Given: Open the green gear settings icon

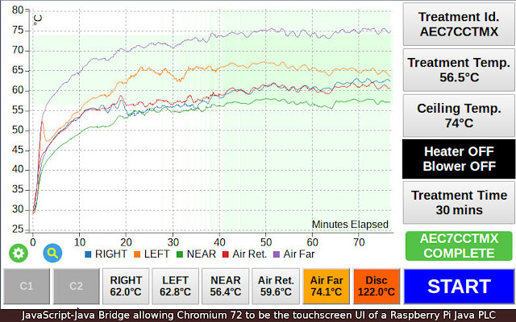Looking at the screenshot, I should [19, 253].
